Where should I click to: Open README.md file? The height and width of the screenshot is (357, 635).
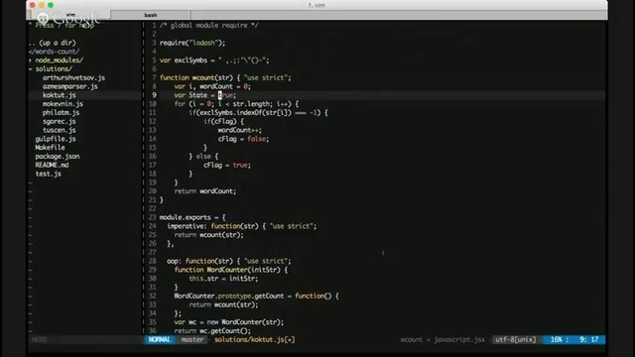pyautogui.click(x=52, y=166)
